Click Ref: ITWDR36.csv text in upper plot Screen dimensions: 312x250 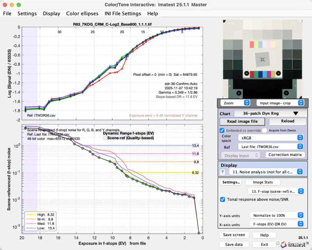tap(41, 115)
